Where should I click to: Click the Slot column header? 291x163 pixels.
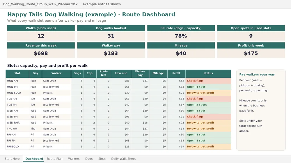point(17,73)
